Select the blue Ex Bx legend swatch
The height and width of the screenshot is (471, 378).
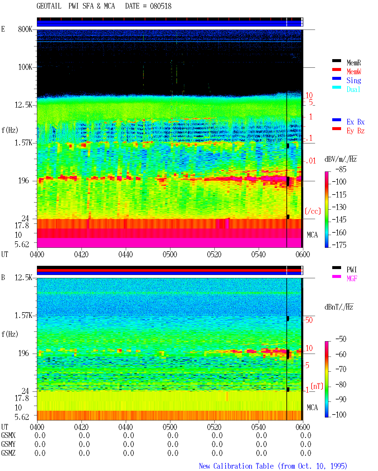click(337, 120)
